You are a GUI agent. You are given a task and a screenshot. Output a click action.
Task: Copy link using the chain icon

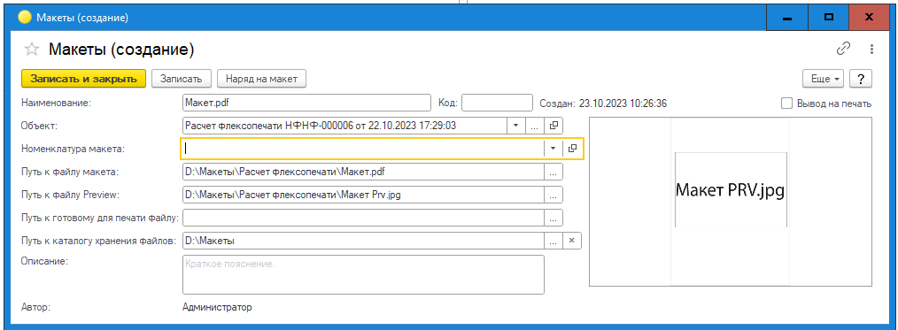tap(843, 50)
